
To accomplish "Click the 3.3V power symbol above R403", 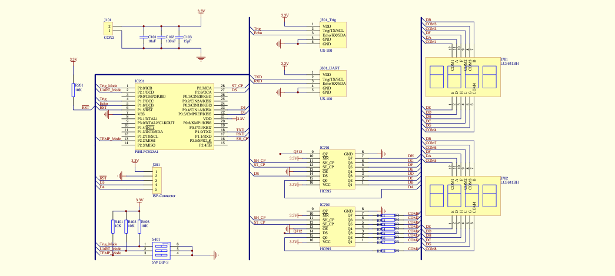I will 139,201.
